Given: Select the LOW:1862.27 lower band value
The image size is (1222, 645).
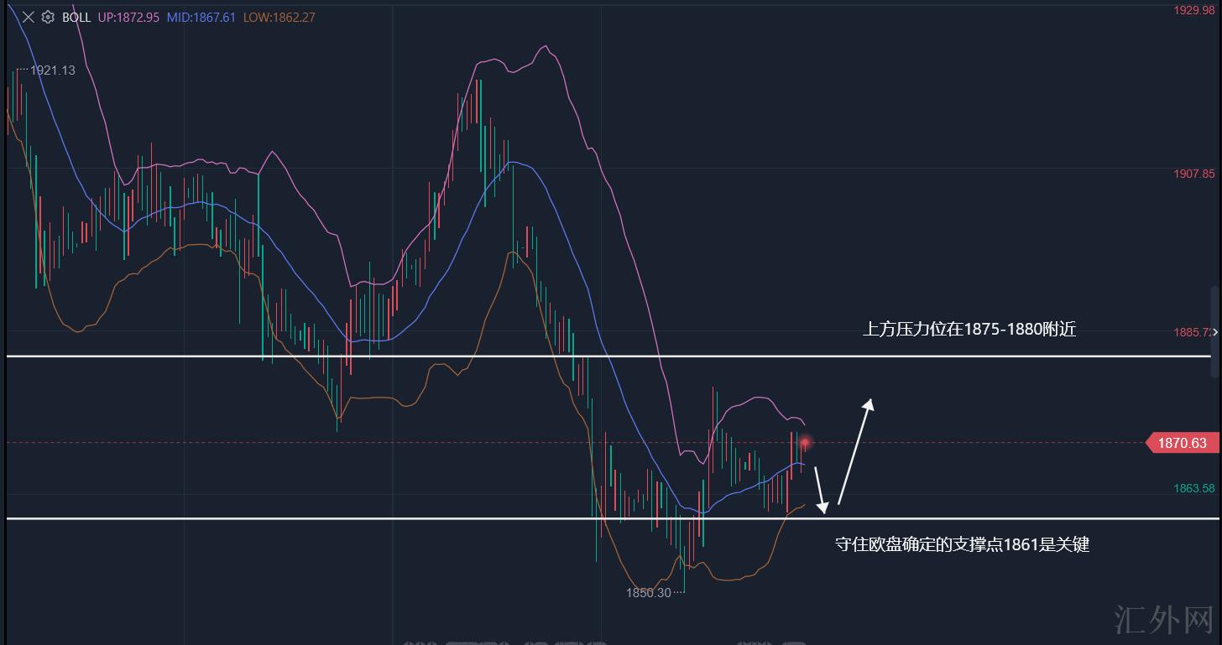Looking at the screenshot, I should click(279, 17).
